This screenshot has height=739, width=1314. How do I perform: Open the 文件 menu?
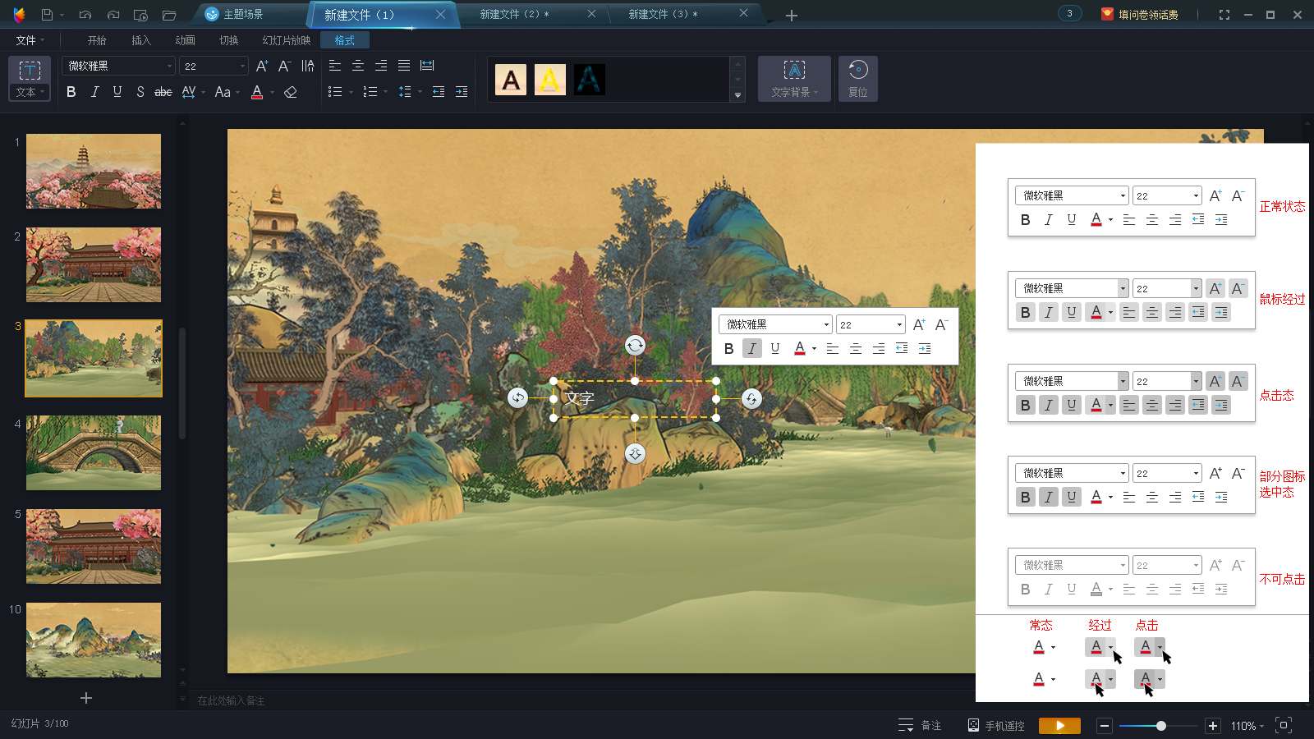(30, 40)
